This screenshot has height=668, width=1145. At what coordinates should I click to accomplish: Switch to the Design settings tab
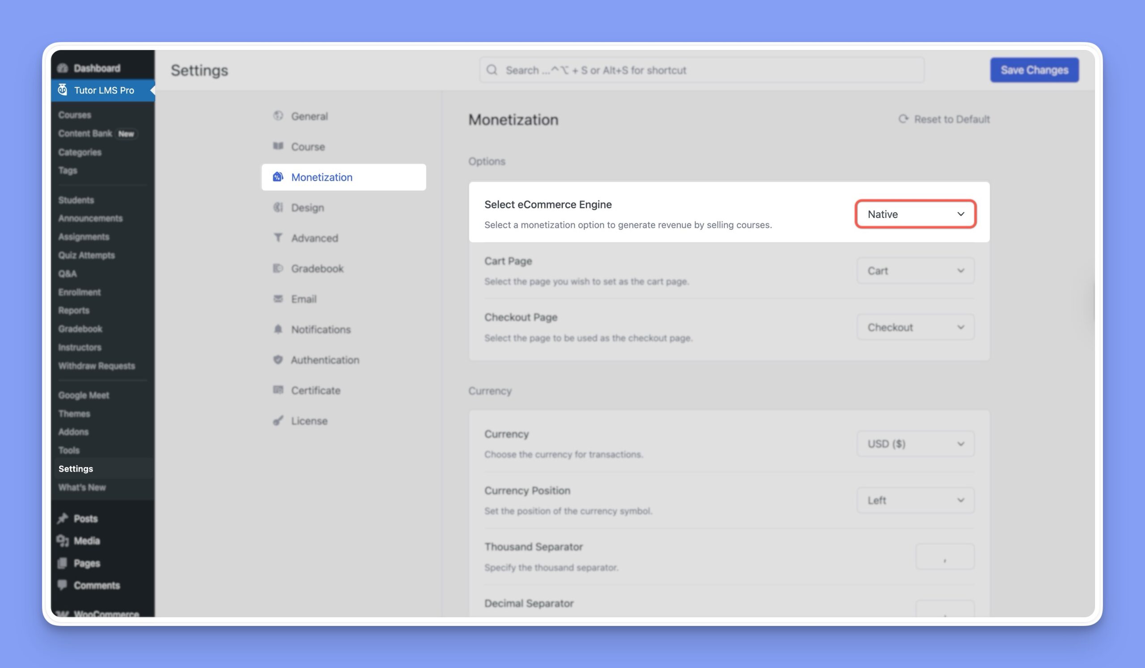coord(308,208)
